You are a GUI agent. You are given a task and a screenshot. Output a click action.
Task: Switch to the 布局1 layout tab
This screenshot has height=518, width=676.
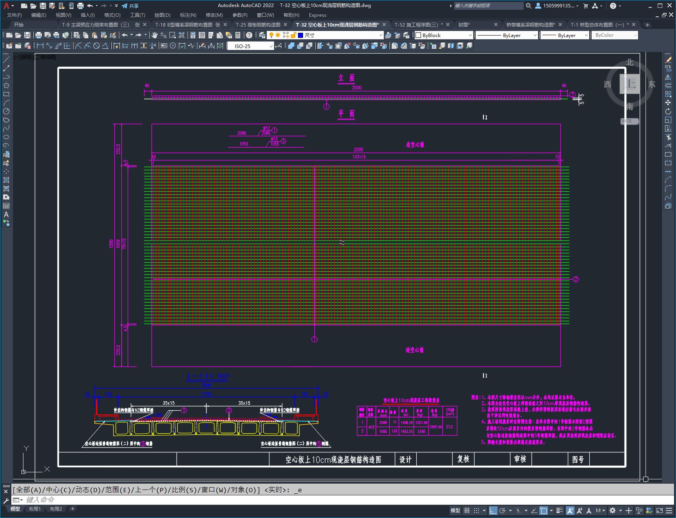(34, 509)
